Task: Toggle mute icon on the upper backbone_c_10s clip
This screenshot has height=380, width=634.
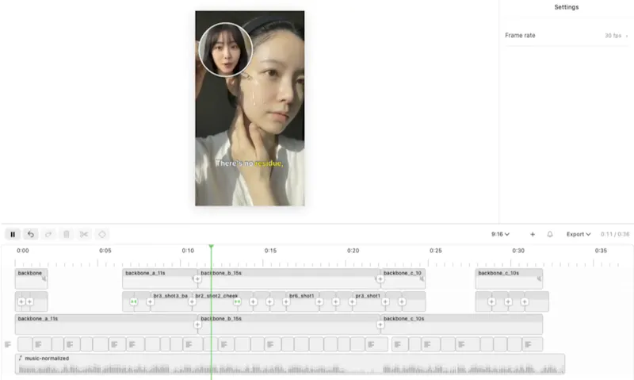Action: click(x=539, y=278)
